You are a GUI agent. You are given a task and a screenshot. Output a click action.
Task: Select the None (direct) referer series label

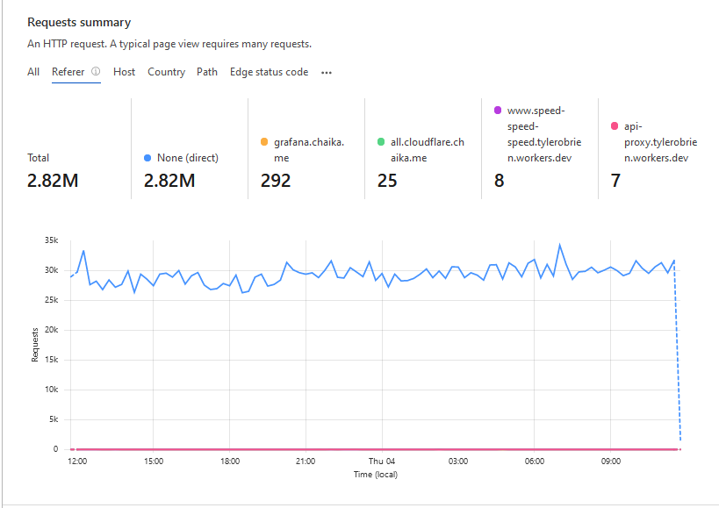187,158
